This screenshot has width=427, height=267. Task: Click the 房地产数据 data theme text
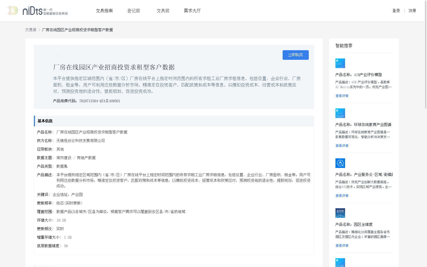86,158
